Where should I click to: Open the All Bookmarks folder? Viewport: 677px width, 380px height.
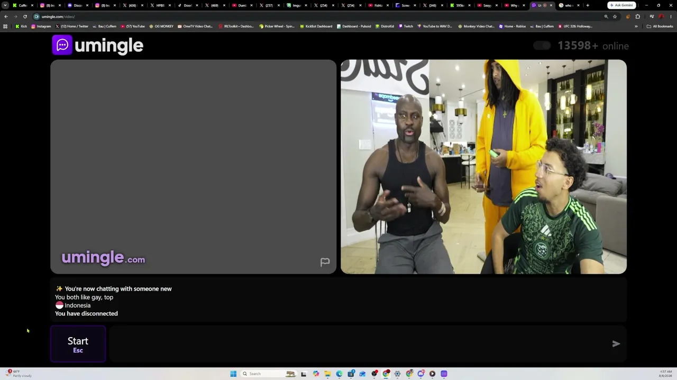point(660,26)
